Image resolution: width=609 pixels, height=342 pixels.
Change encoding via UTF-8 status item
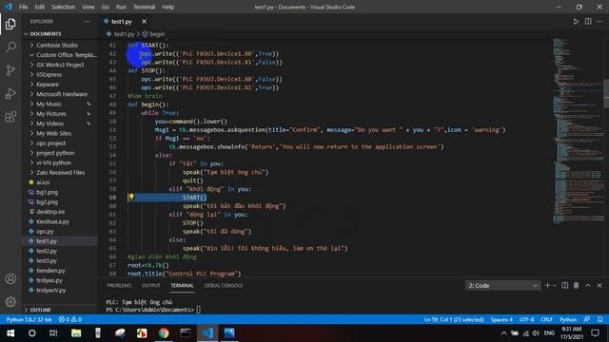[526, 319]
